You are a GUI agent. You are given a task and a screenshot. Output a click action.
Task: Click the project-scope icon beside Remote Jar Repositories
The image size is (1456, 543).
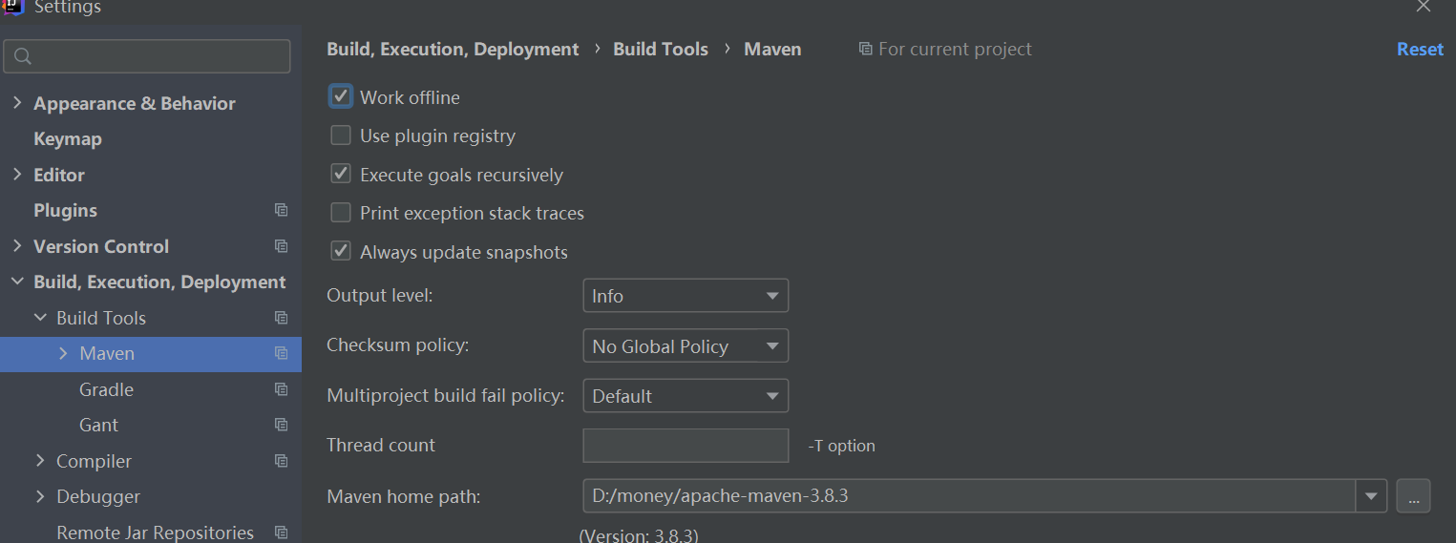point(281,533)
